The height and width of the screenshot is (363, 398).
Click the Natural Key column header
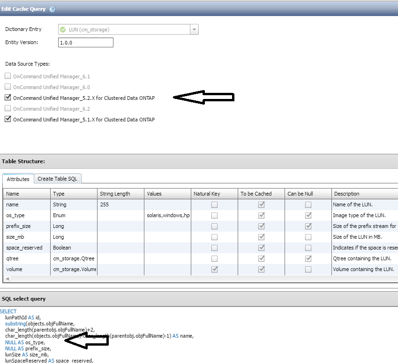pos(215,194)
